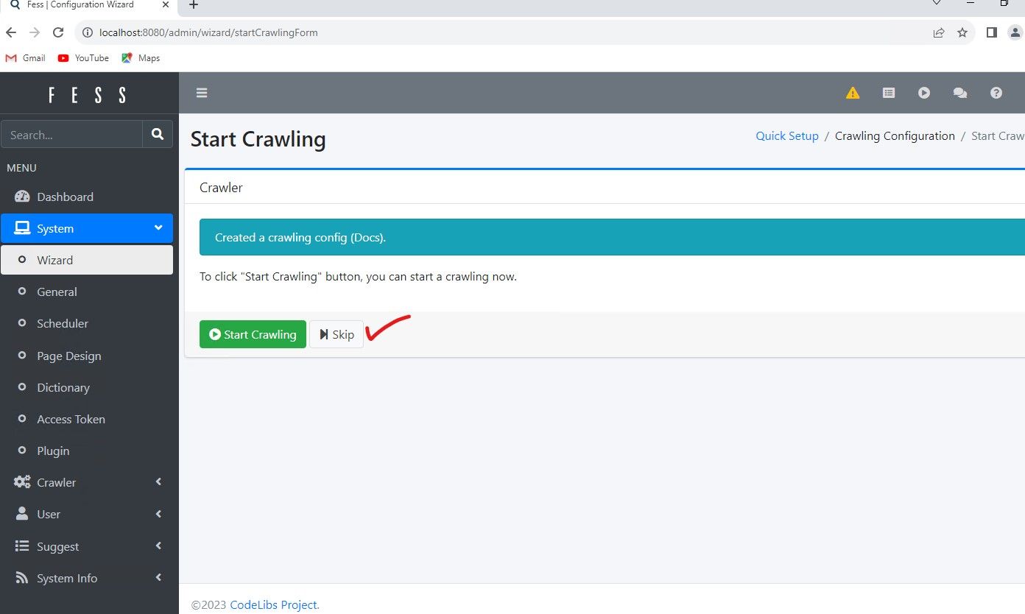The image size is (1025, 614).
Task: Open the Scheduler menu item
Action: 63,323
